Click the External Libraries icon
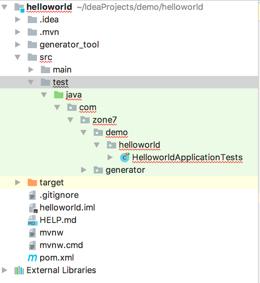 [x=19, y=270]
